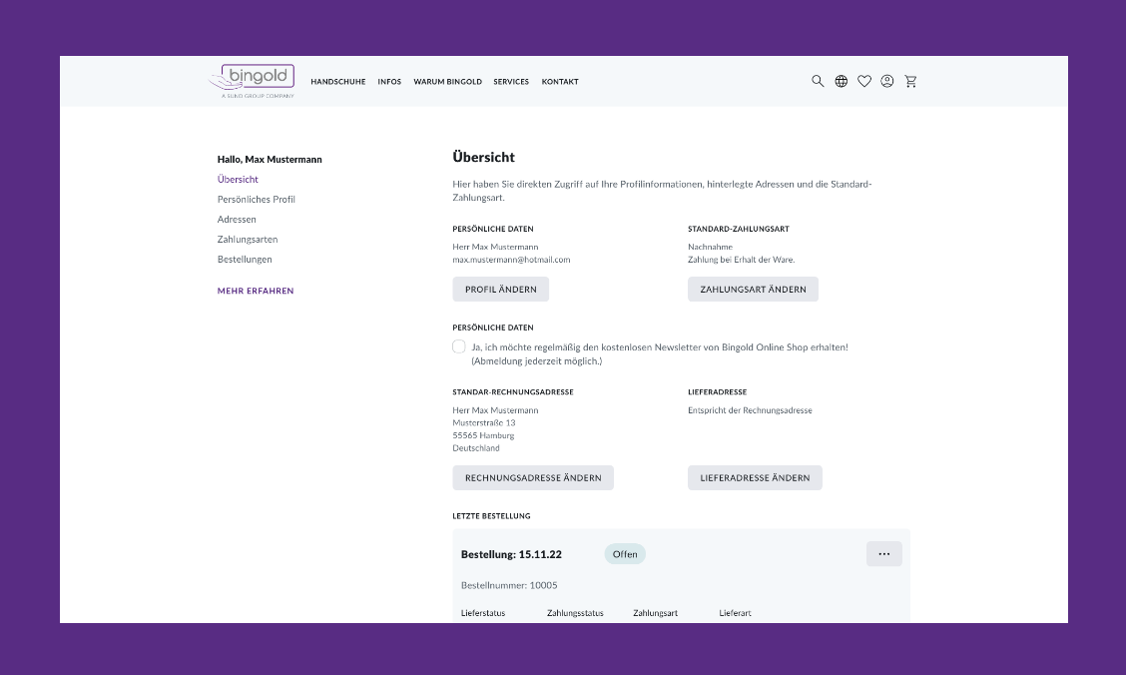This screenshot has width=1126, height=675.
Task: Open the shopping cart icon
Action: point(910,82)
